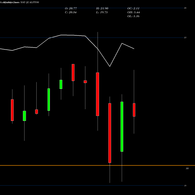The image size is (195, 195).
Task: Click the price axis label "24"
Action: [x=185, y=8]
